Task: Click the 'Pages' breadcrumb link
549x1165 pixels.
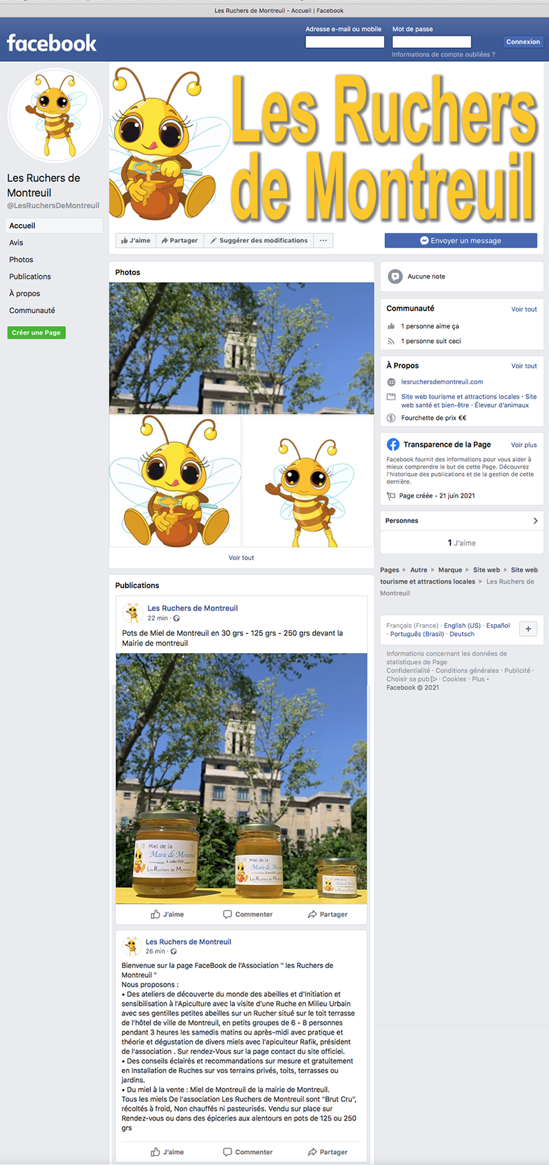Action: tap(390, 570)
